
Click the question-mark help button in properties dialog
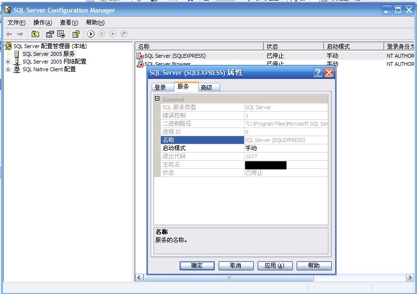pos(318,72)
